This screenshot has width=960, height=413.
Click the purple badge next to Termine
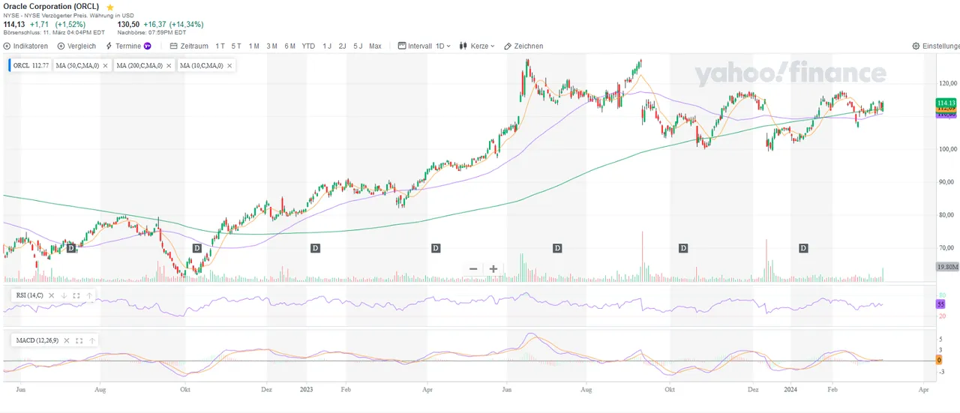coord(147,46)
